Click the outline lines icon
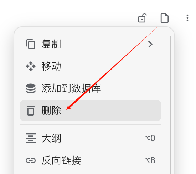This screenshot has width=196, height=174. (x=31, y=138)
